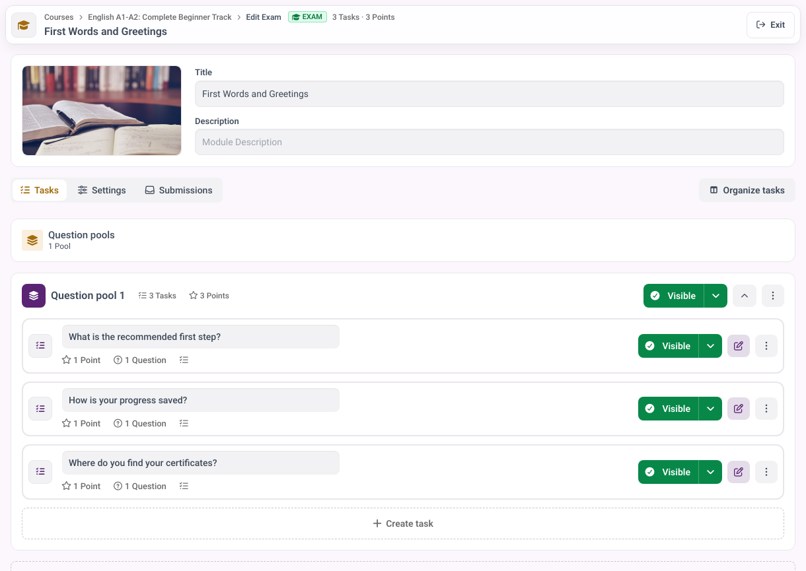
Task: Click the Organize tasks button
Action: tap(747, 190)
